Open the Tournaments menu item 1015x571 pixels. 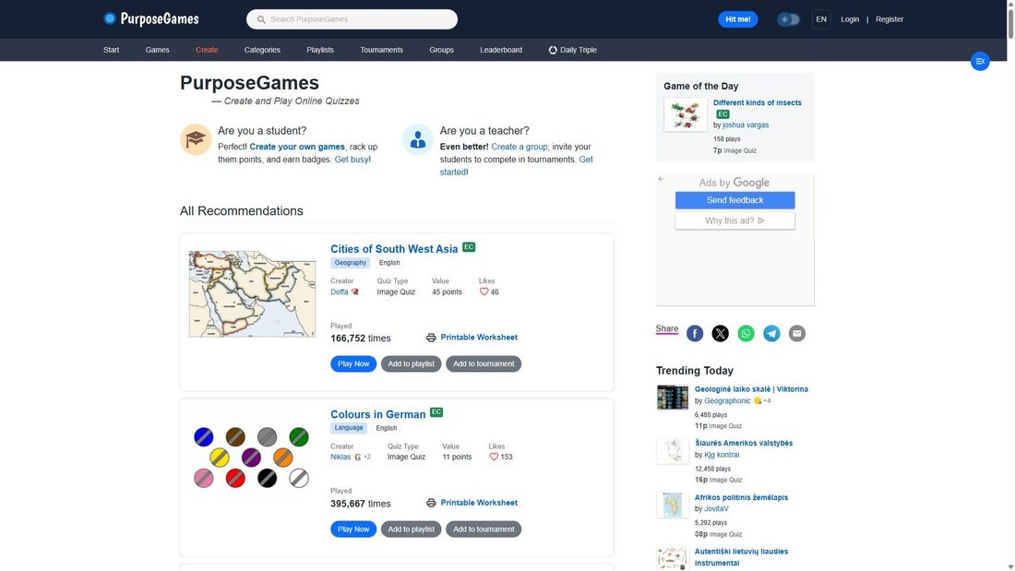point(381,50)
